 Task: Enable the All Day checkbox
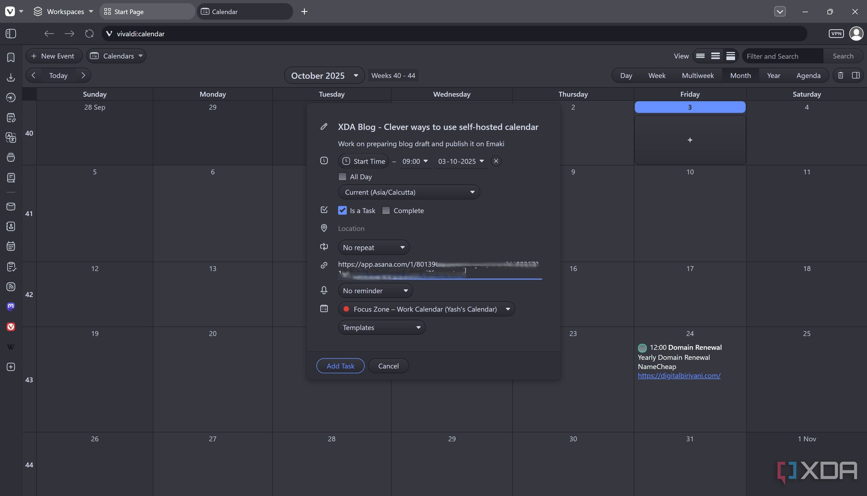coord(342,177)
